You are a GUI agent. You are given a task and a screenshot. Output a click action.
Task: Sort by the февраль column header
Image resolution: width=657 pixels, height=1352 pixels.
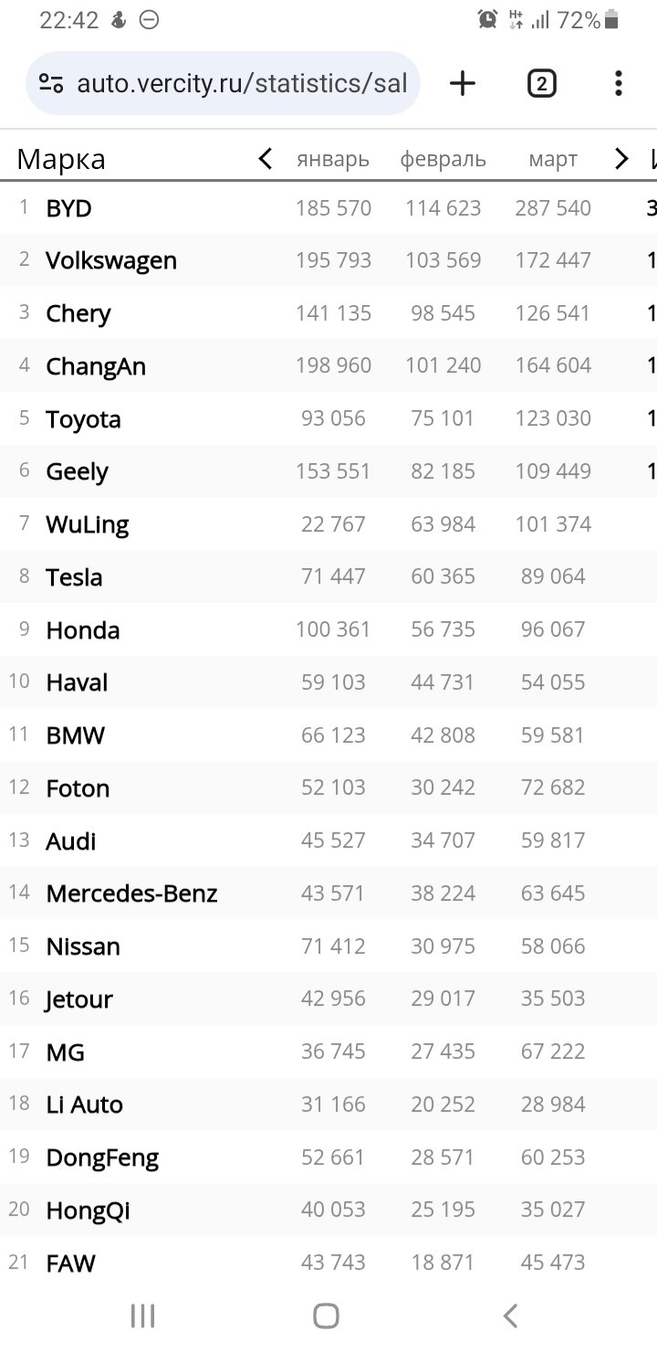tap(443, 160)
